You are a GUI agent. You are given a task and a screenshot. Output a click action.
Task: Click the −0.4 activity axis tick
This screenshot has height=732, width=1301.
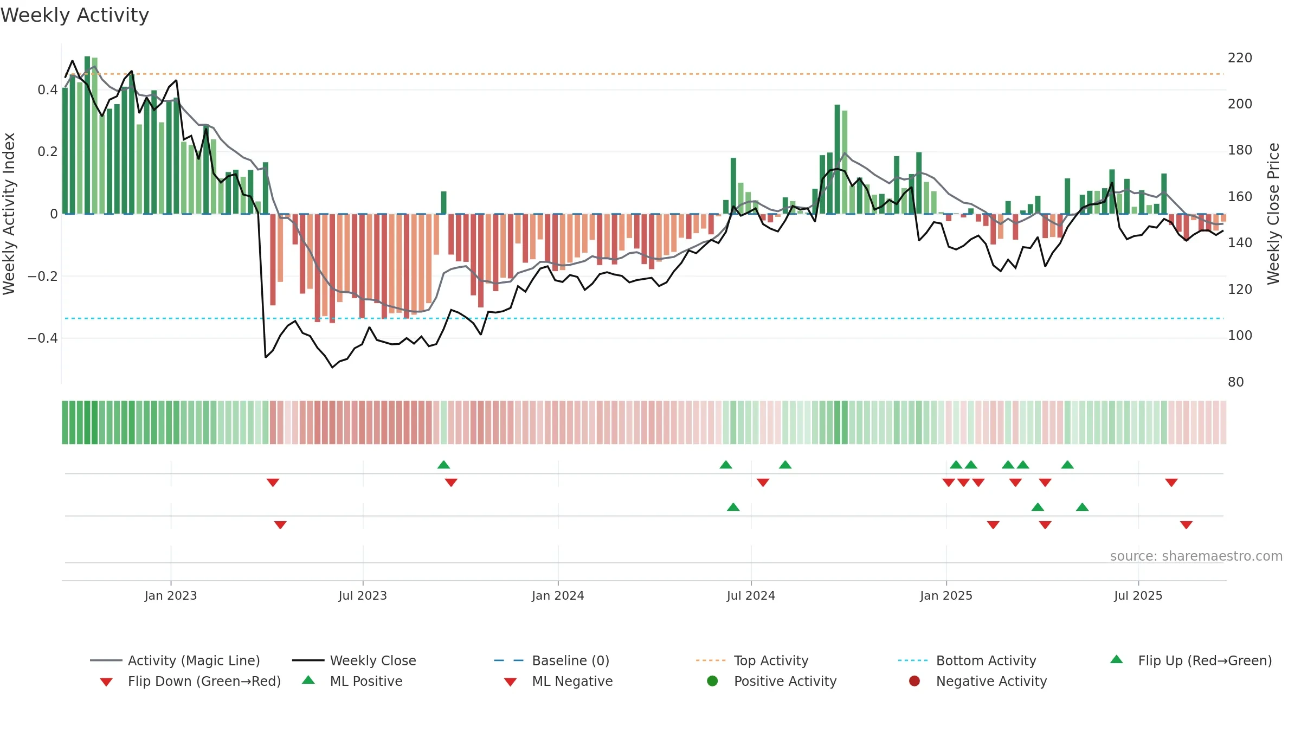click(x=43, y=338)
